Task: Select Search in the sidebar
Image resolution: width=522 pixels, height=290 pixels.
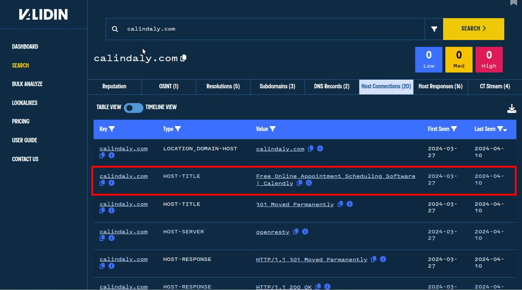Action: (20, 65)
